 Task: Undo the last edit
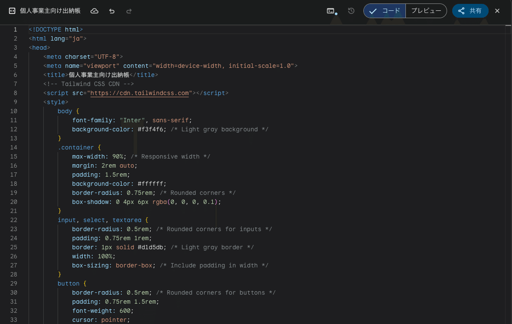pos(112,11)
